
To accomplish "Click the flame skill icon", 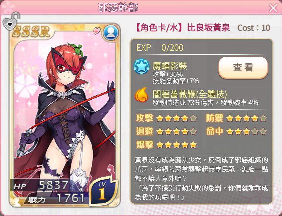I will tap(142, 95).
